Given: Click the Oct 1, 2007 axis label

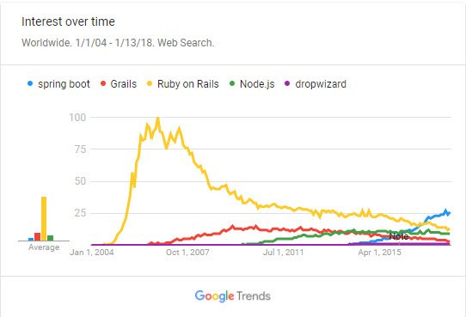Looking at the screenshot, I should point(187,253).
